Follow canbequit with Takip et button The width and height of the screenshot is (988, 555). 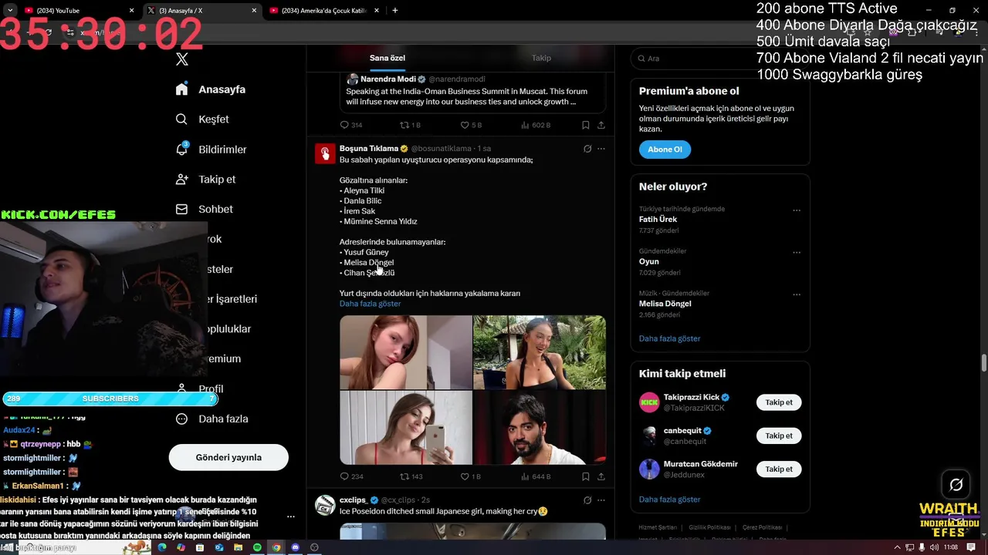click(x=779, y=436)
